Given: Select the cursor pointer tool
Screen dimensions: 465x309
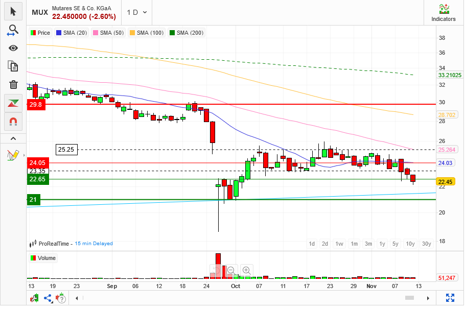Looking at the screenshot, I should coord(13,12).
